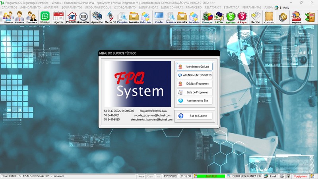Click the Sair do Suporte button

(195, 116)
